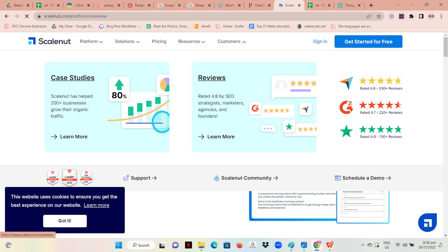Open the volume control in system tray
448x252 pixels.
click(405, 245)
